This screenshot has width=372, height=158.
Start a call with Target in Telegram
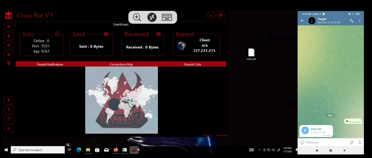(x=352, y=21)
